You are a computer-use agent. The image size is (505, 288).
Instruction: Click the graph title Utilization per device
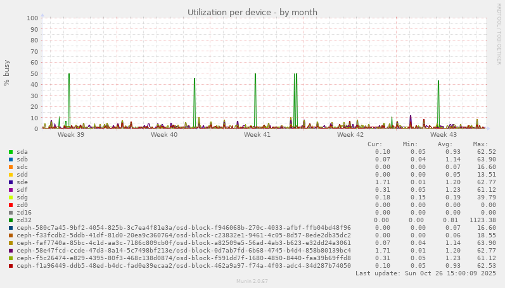tap(252, 12)
